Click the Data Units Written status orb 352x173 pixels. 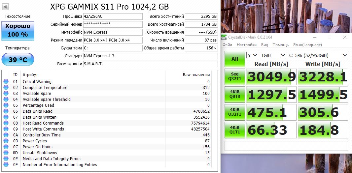click(x=6, y=117)
